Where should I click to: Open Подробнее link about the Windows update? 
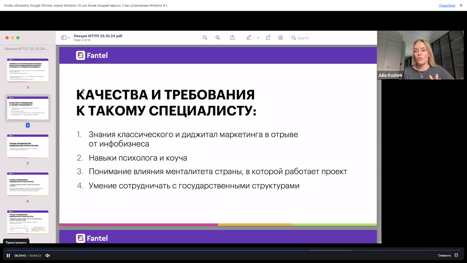pyautogui.click(x=447, y=5)
